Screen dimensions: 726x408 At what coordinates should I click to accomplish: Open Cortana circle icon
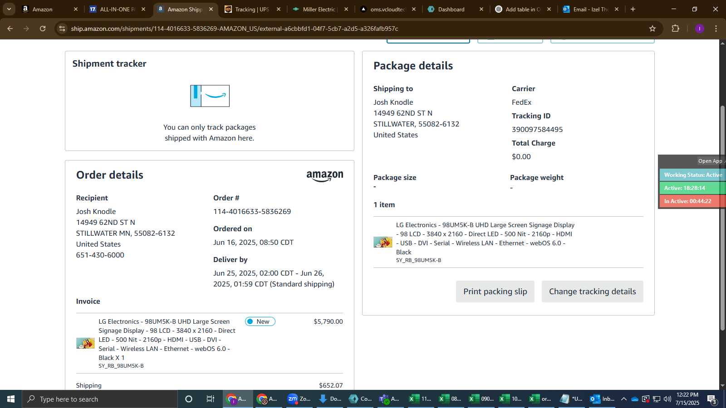pos(189,399)
